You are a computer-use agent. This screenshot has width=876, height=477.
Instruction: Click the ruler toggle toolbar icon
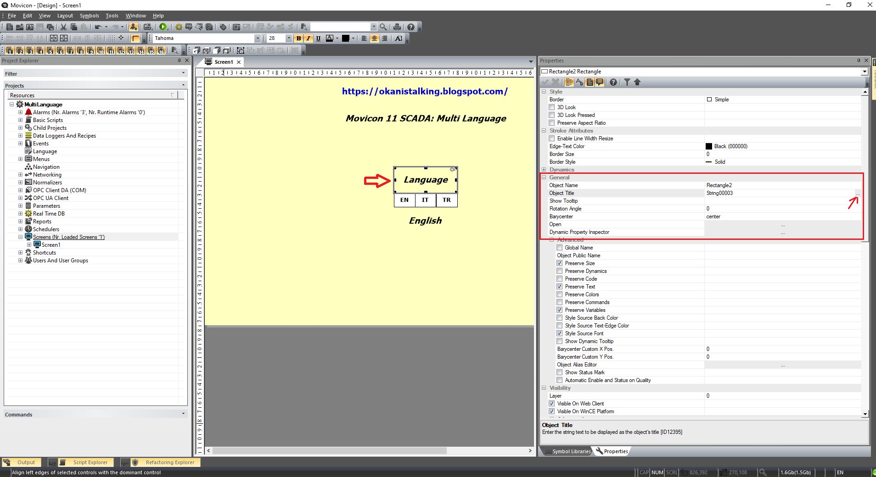(135, 39)
